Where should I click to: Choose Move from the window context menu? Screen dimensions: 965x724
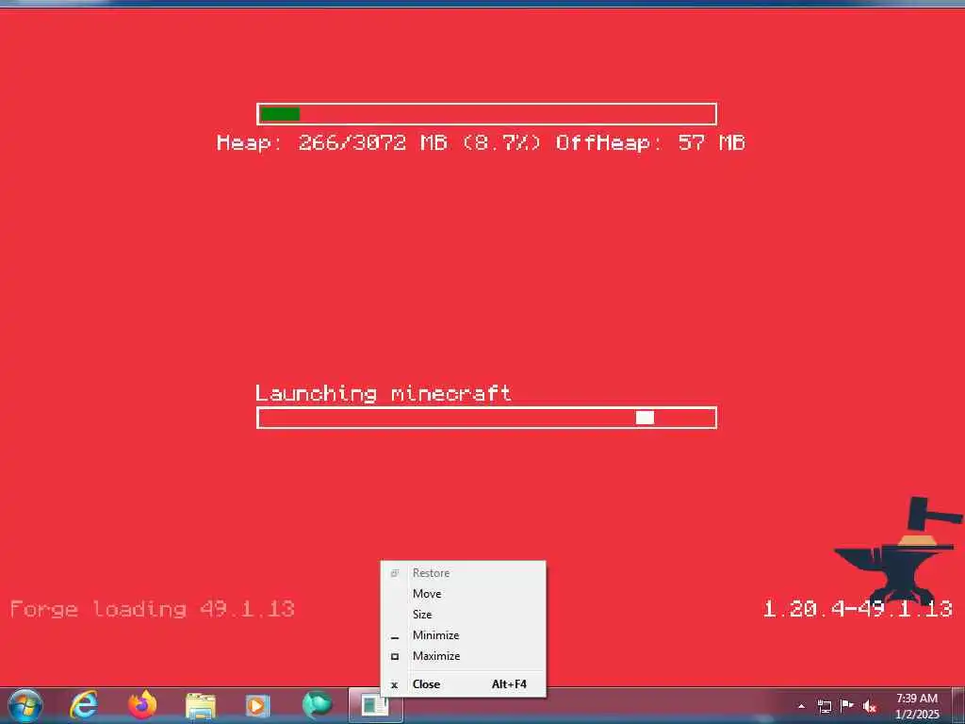463,594
